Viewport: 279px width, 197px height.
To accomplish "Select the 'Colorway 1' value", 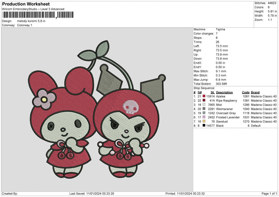I will 25,25.
